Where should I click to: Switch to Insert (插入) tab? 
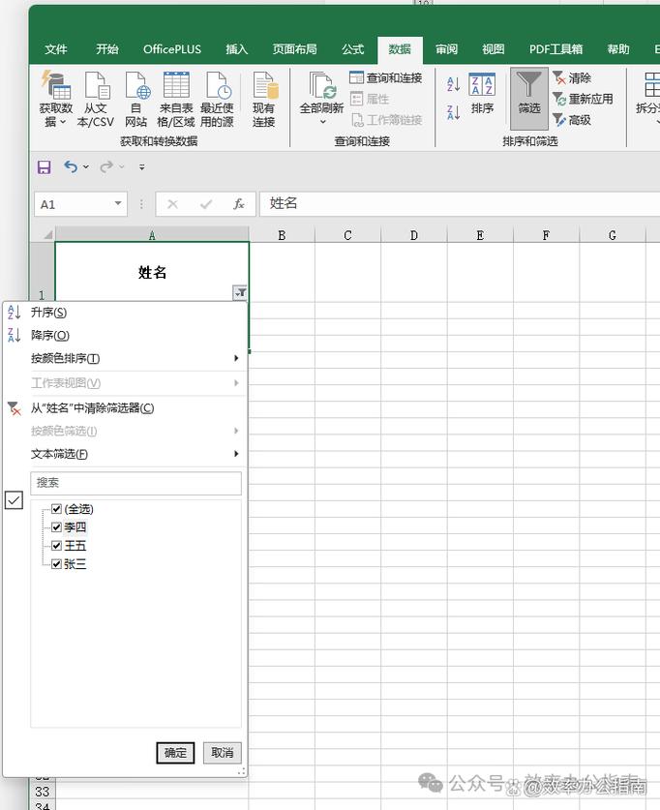pyautogui.click(x=236, y=49)
